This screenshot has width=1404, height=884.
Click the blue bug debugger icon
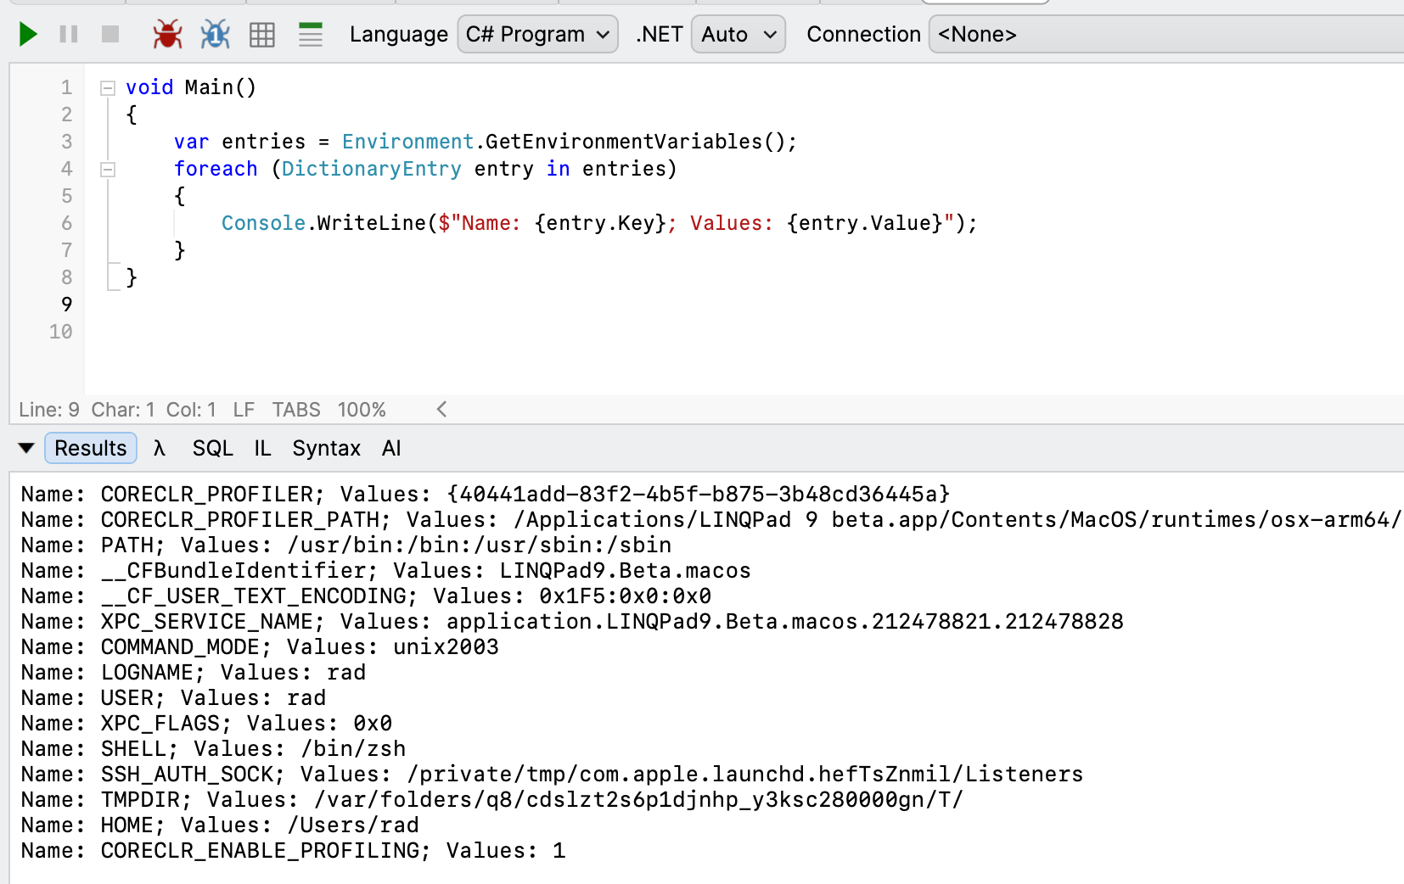215,35
